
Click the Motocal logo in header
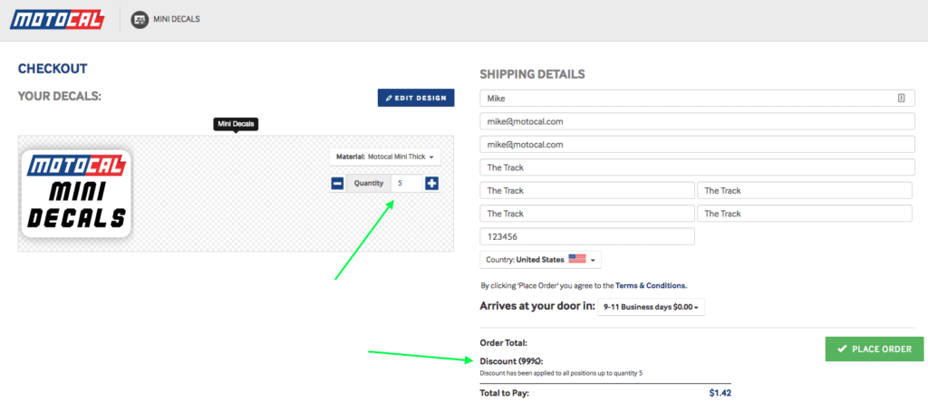click(x=57, y=19)
